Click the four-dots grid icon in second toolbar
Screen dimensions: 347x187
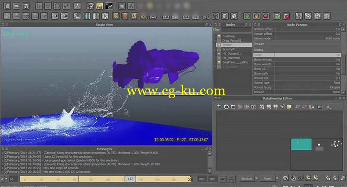105,16
